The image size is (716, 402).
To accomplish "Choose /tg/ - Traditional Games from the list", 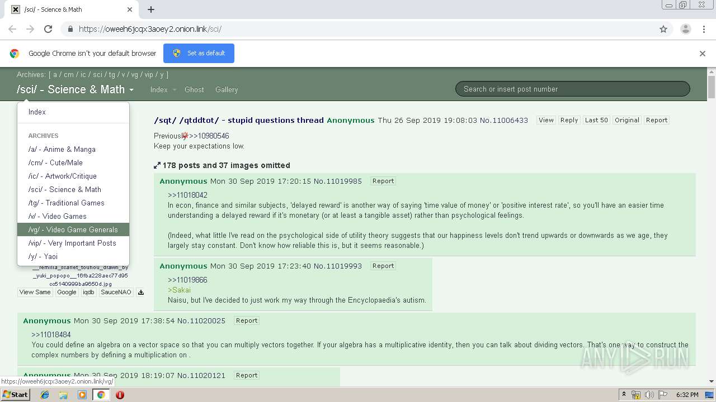I will tap(73, 203).
